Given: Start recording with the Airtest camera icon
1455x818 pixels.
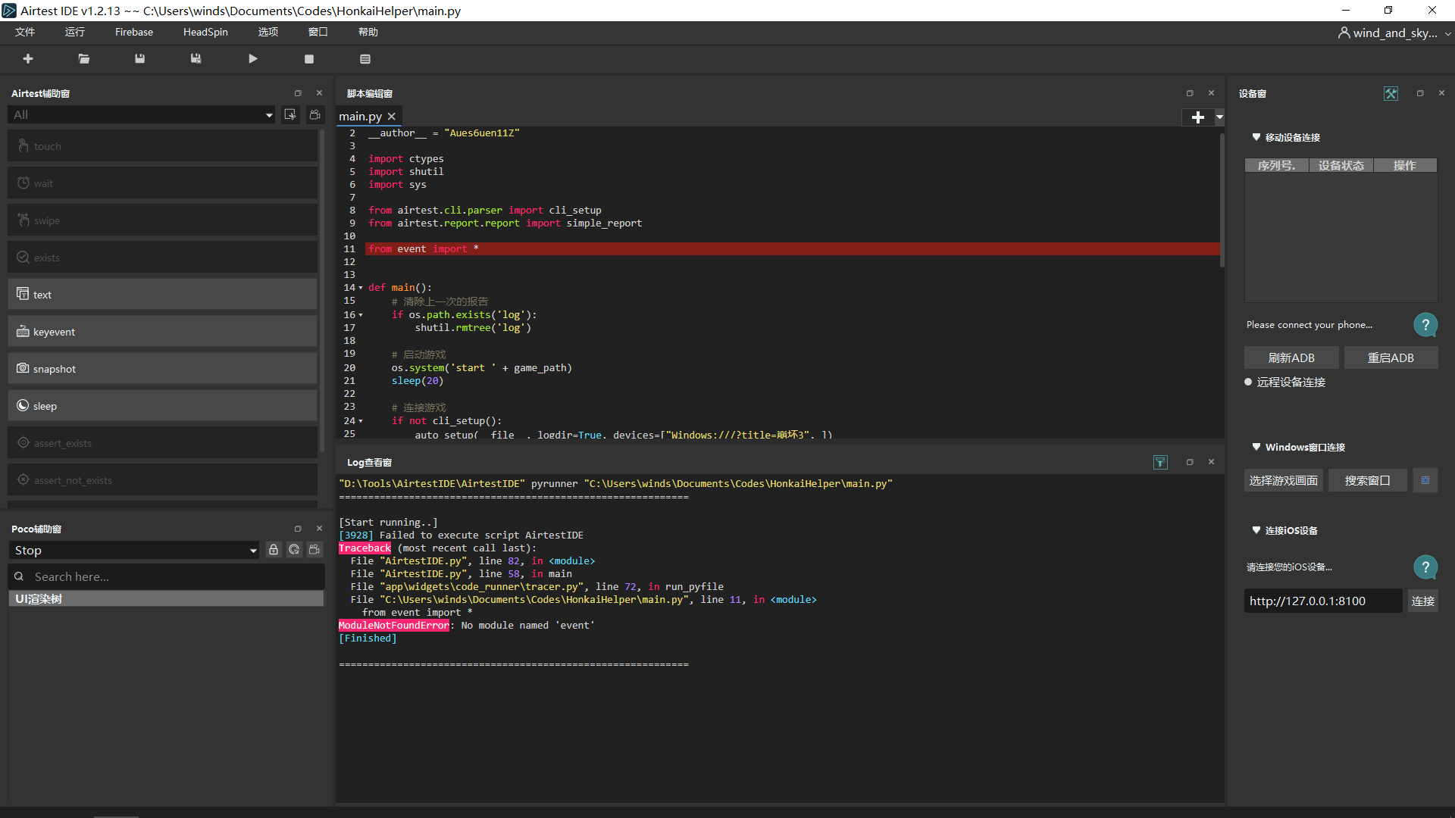Looking at the screenshot, I should click(x=315, y=114).
